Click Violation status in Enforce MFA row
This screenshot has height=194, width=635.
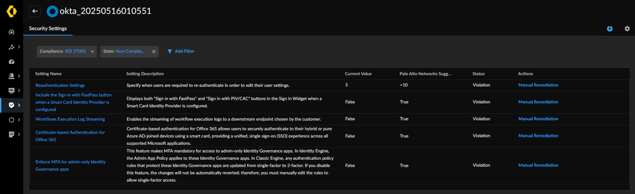pos(481,166)
